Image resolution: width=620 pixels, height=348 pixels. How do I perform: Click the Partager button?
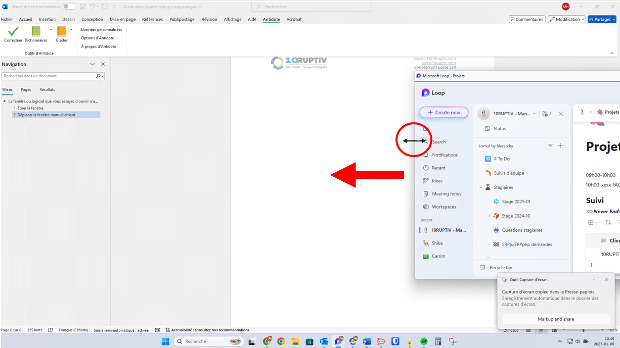602,19
